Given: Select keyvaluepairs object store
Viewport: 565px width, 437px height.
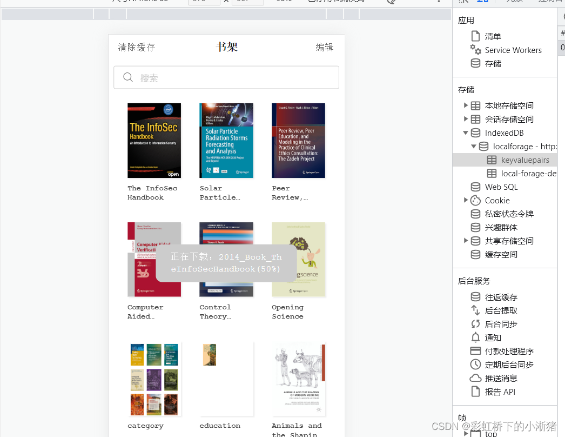Looking at the screenshot, I should click(505, 160).
